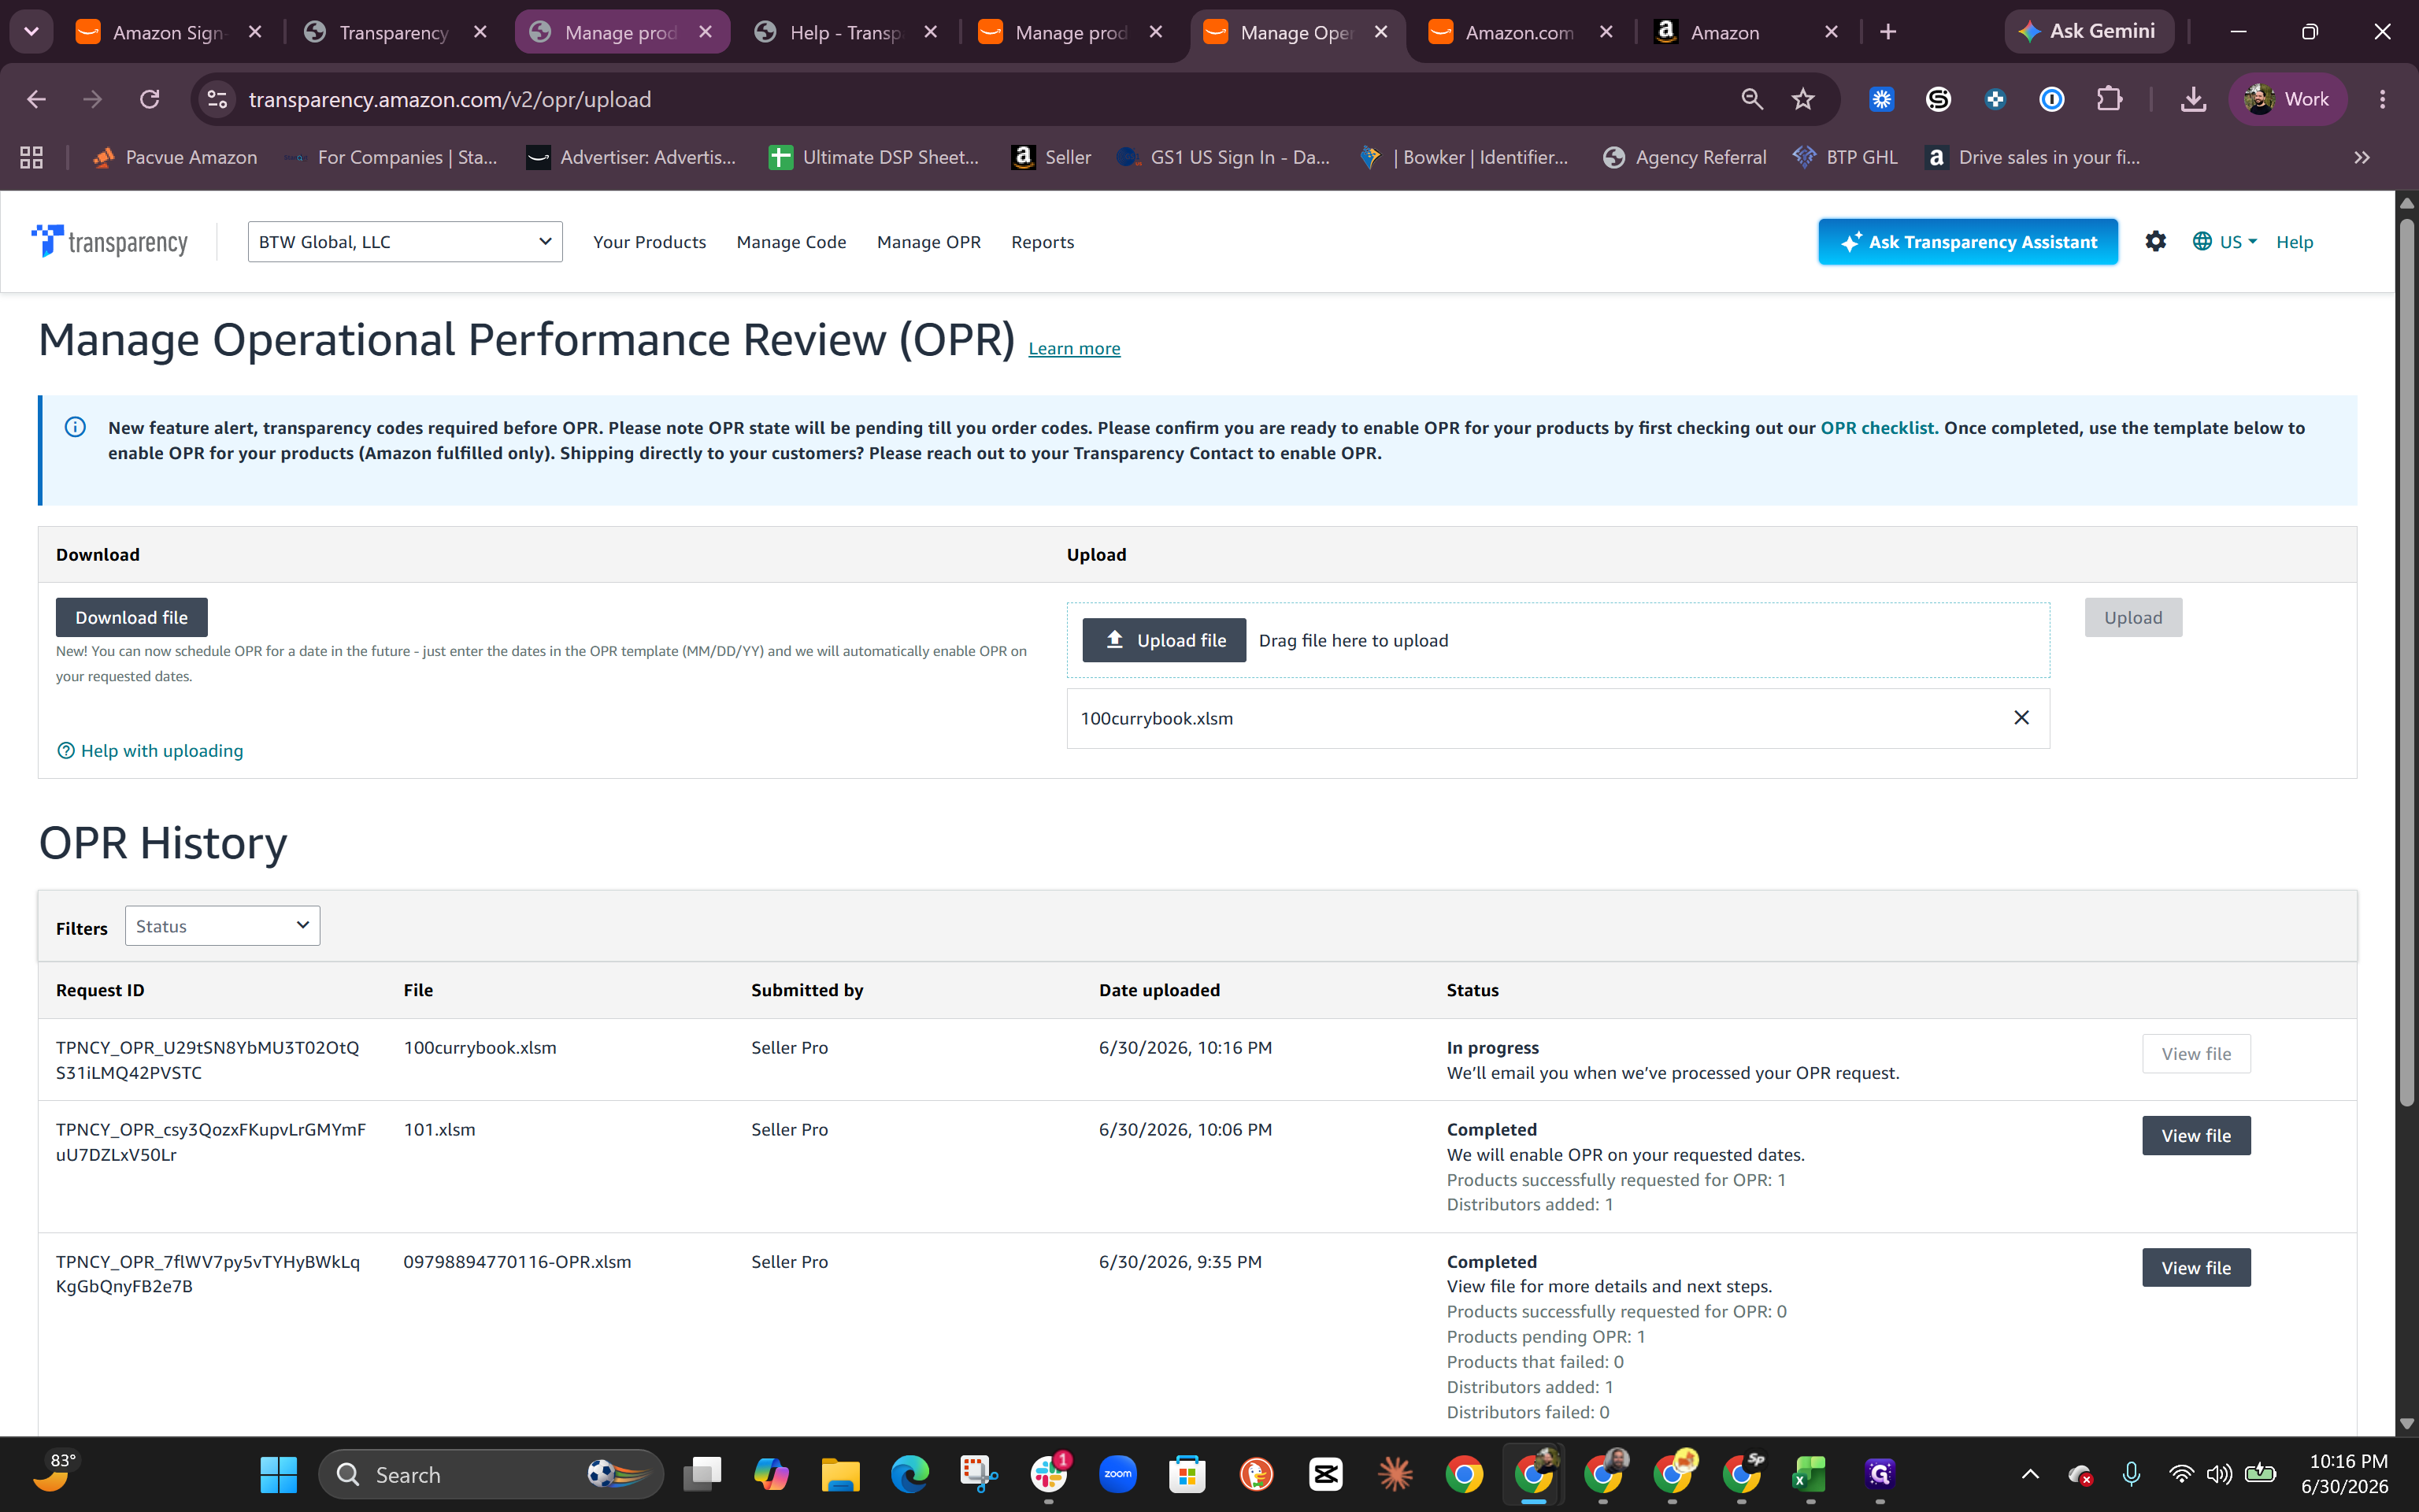This screenshot has width=2419, height=1512.
Task: Go back to previous page
Action: point(36,99)
